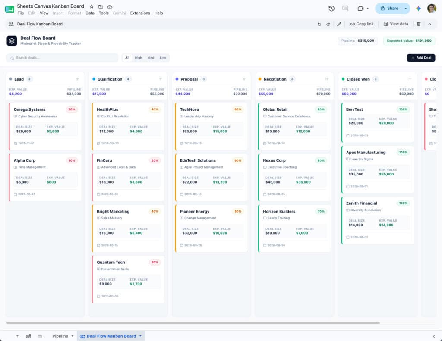Click the FinCorp 20% probability badge
Screen dimensions: 442x341
click(155, 160)
